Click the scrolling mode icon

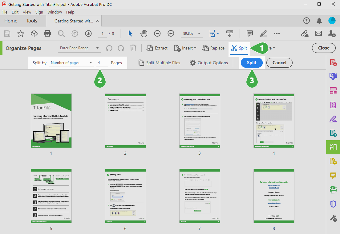coord(230,34)
